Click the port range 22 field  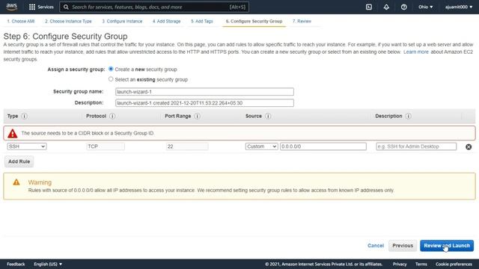point(187,146)
